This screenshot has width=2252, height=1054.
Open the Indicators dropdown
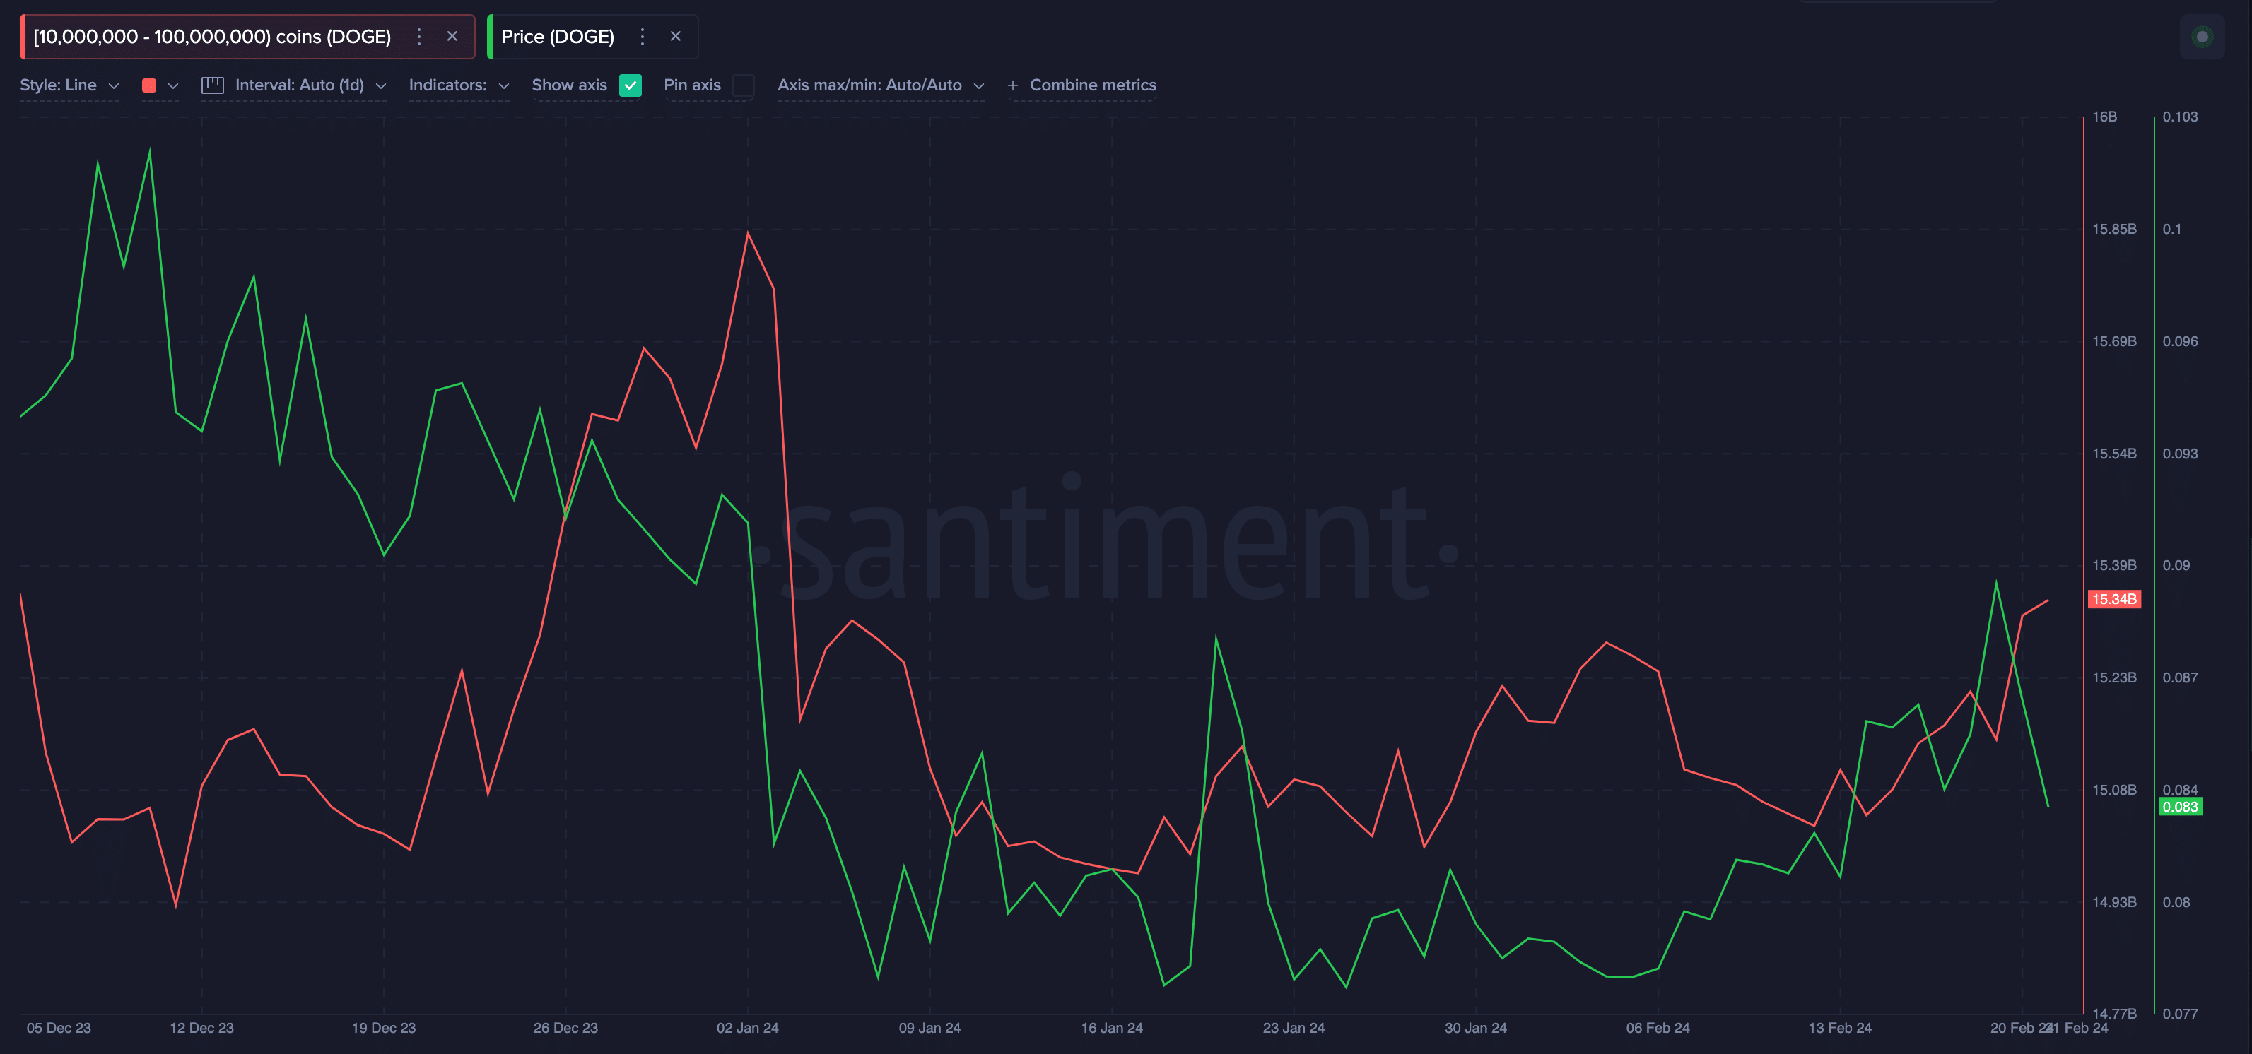click(459, 85)
